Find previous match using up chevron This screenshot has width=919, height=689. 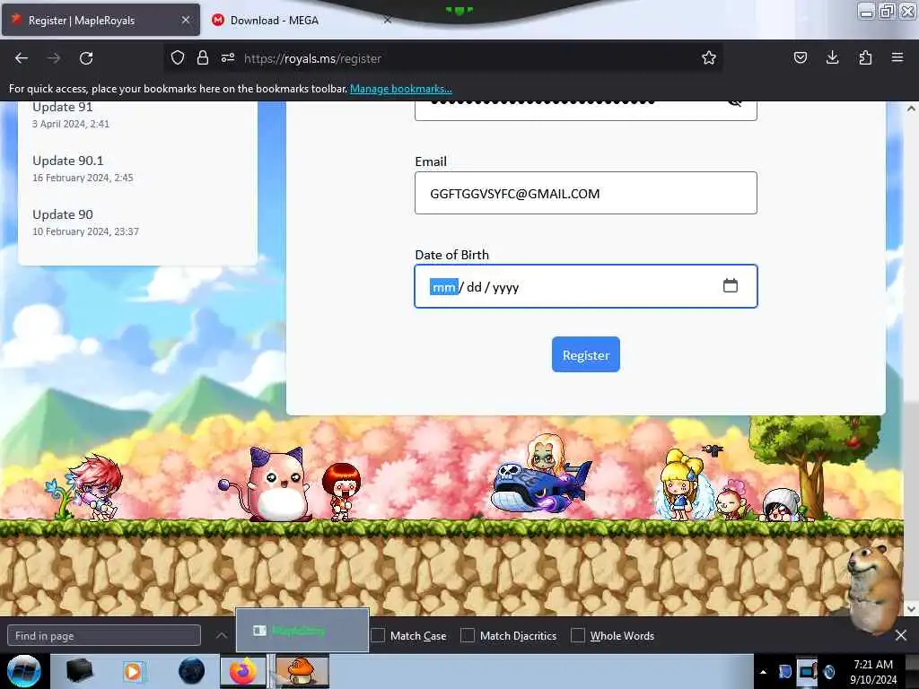pyautogui.click(x=222, y=635)
